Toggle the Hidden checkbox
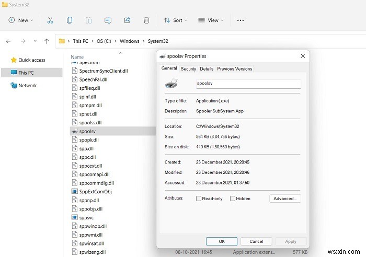This screenshot has height=257, width=366. (x=233, y=198)
